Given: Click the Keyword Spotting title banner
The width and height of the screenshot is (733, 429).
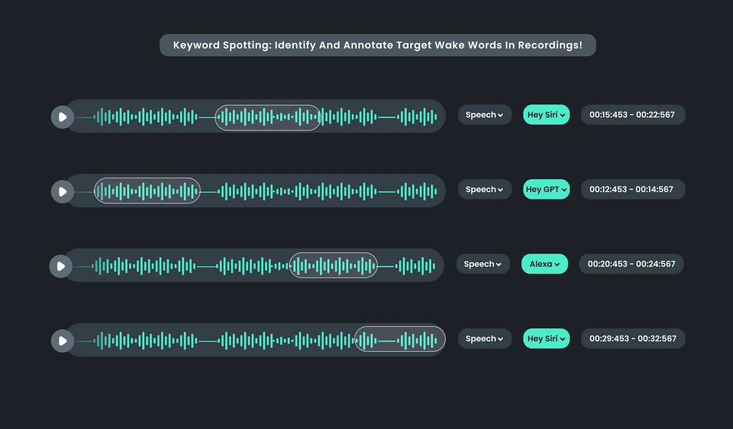Looking at the screenshot, I should pyautogui.click(x=378, y=45).
